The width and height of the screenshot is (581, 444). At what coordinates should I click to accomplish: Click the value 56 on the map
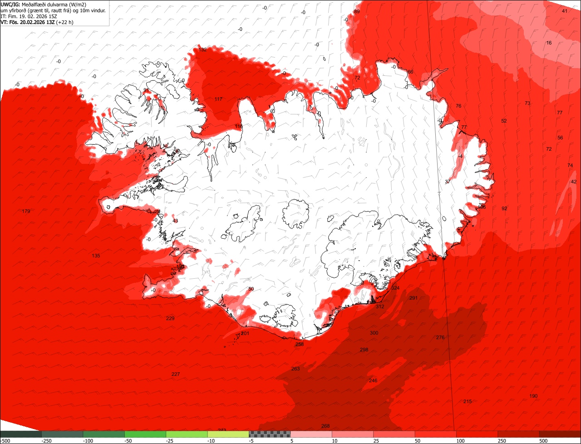click(x=560, y=138)
